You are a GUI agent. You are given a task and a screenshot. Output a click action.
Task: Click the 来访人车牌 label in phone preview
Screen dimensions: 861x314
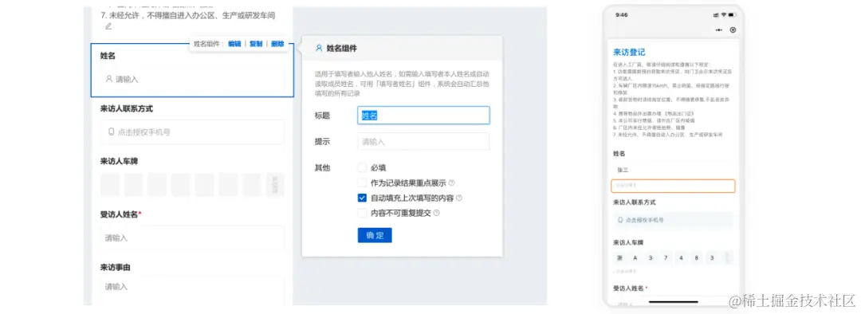[x=628, y=242]
